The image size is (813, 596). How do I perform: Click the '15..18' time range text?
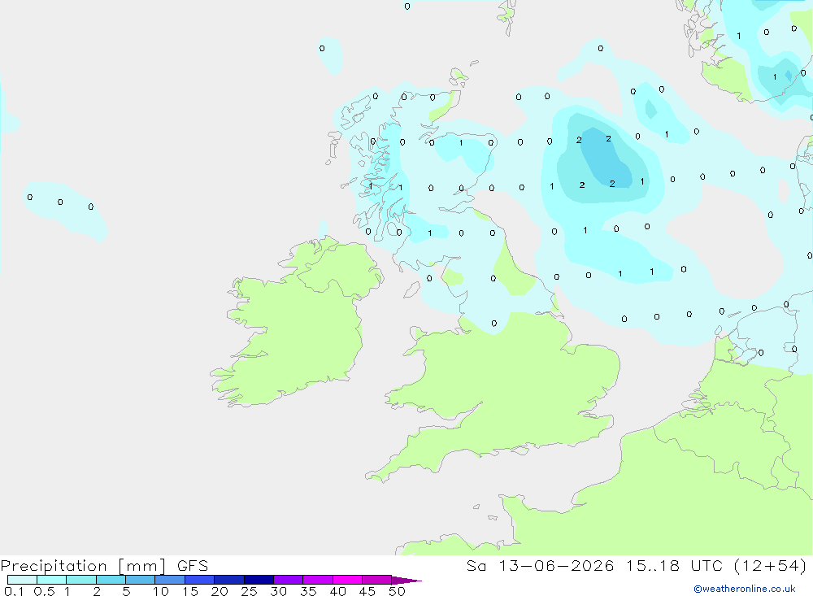[652, 566]
